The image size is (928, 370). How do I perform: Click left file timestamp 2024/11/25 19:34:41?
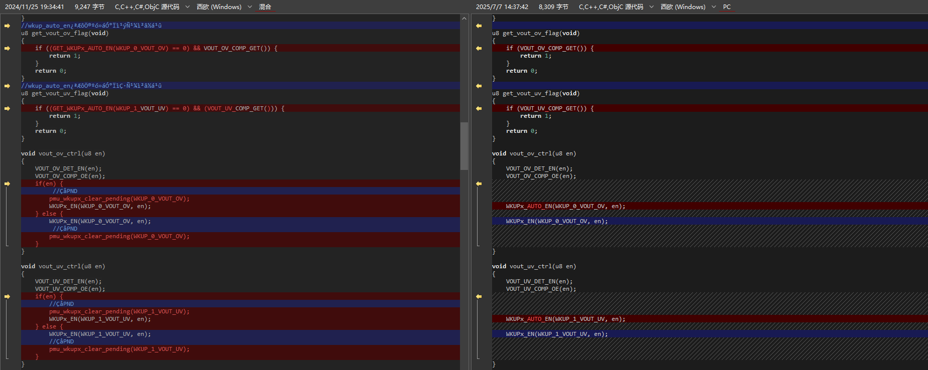pos(35,7)
